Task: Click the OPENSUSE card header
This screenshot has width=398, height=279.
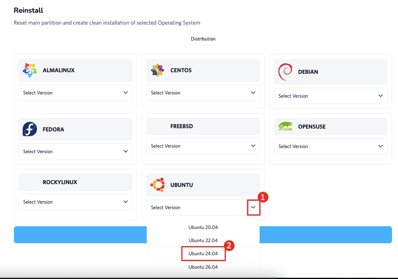Action: click(x=331, y=127)
